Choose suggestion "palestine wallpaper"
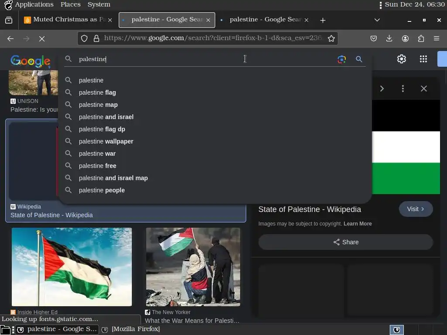 point(215,142)
